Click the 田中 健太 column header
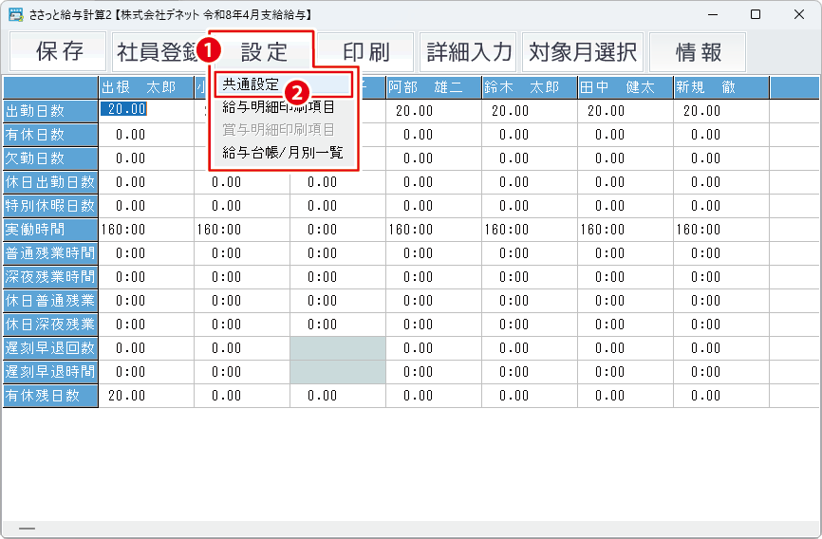Screen dimensions: 822x539 tap(626, 87)
